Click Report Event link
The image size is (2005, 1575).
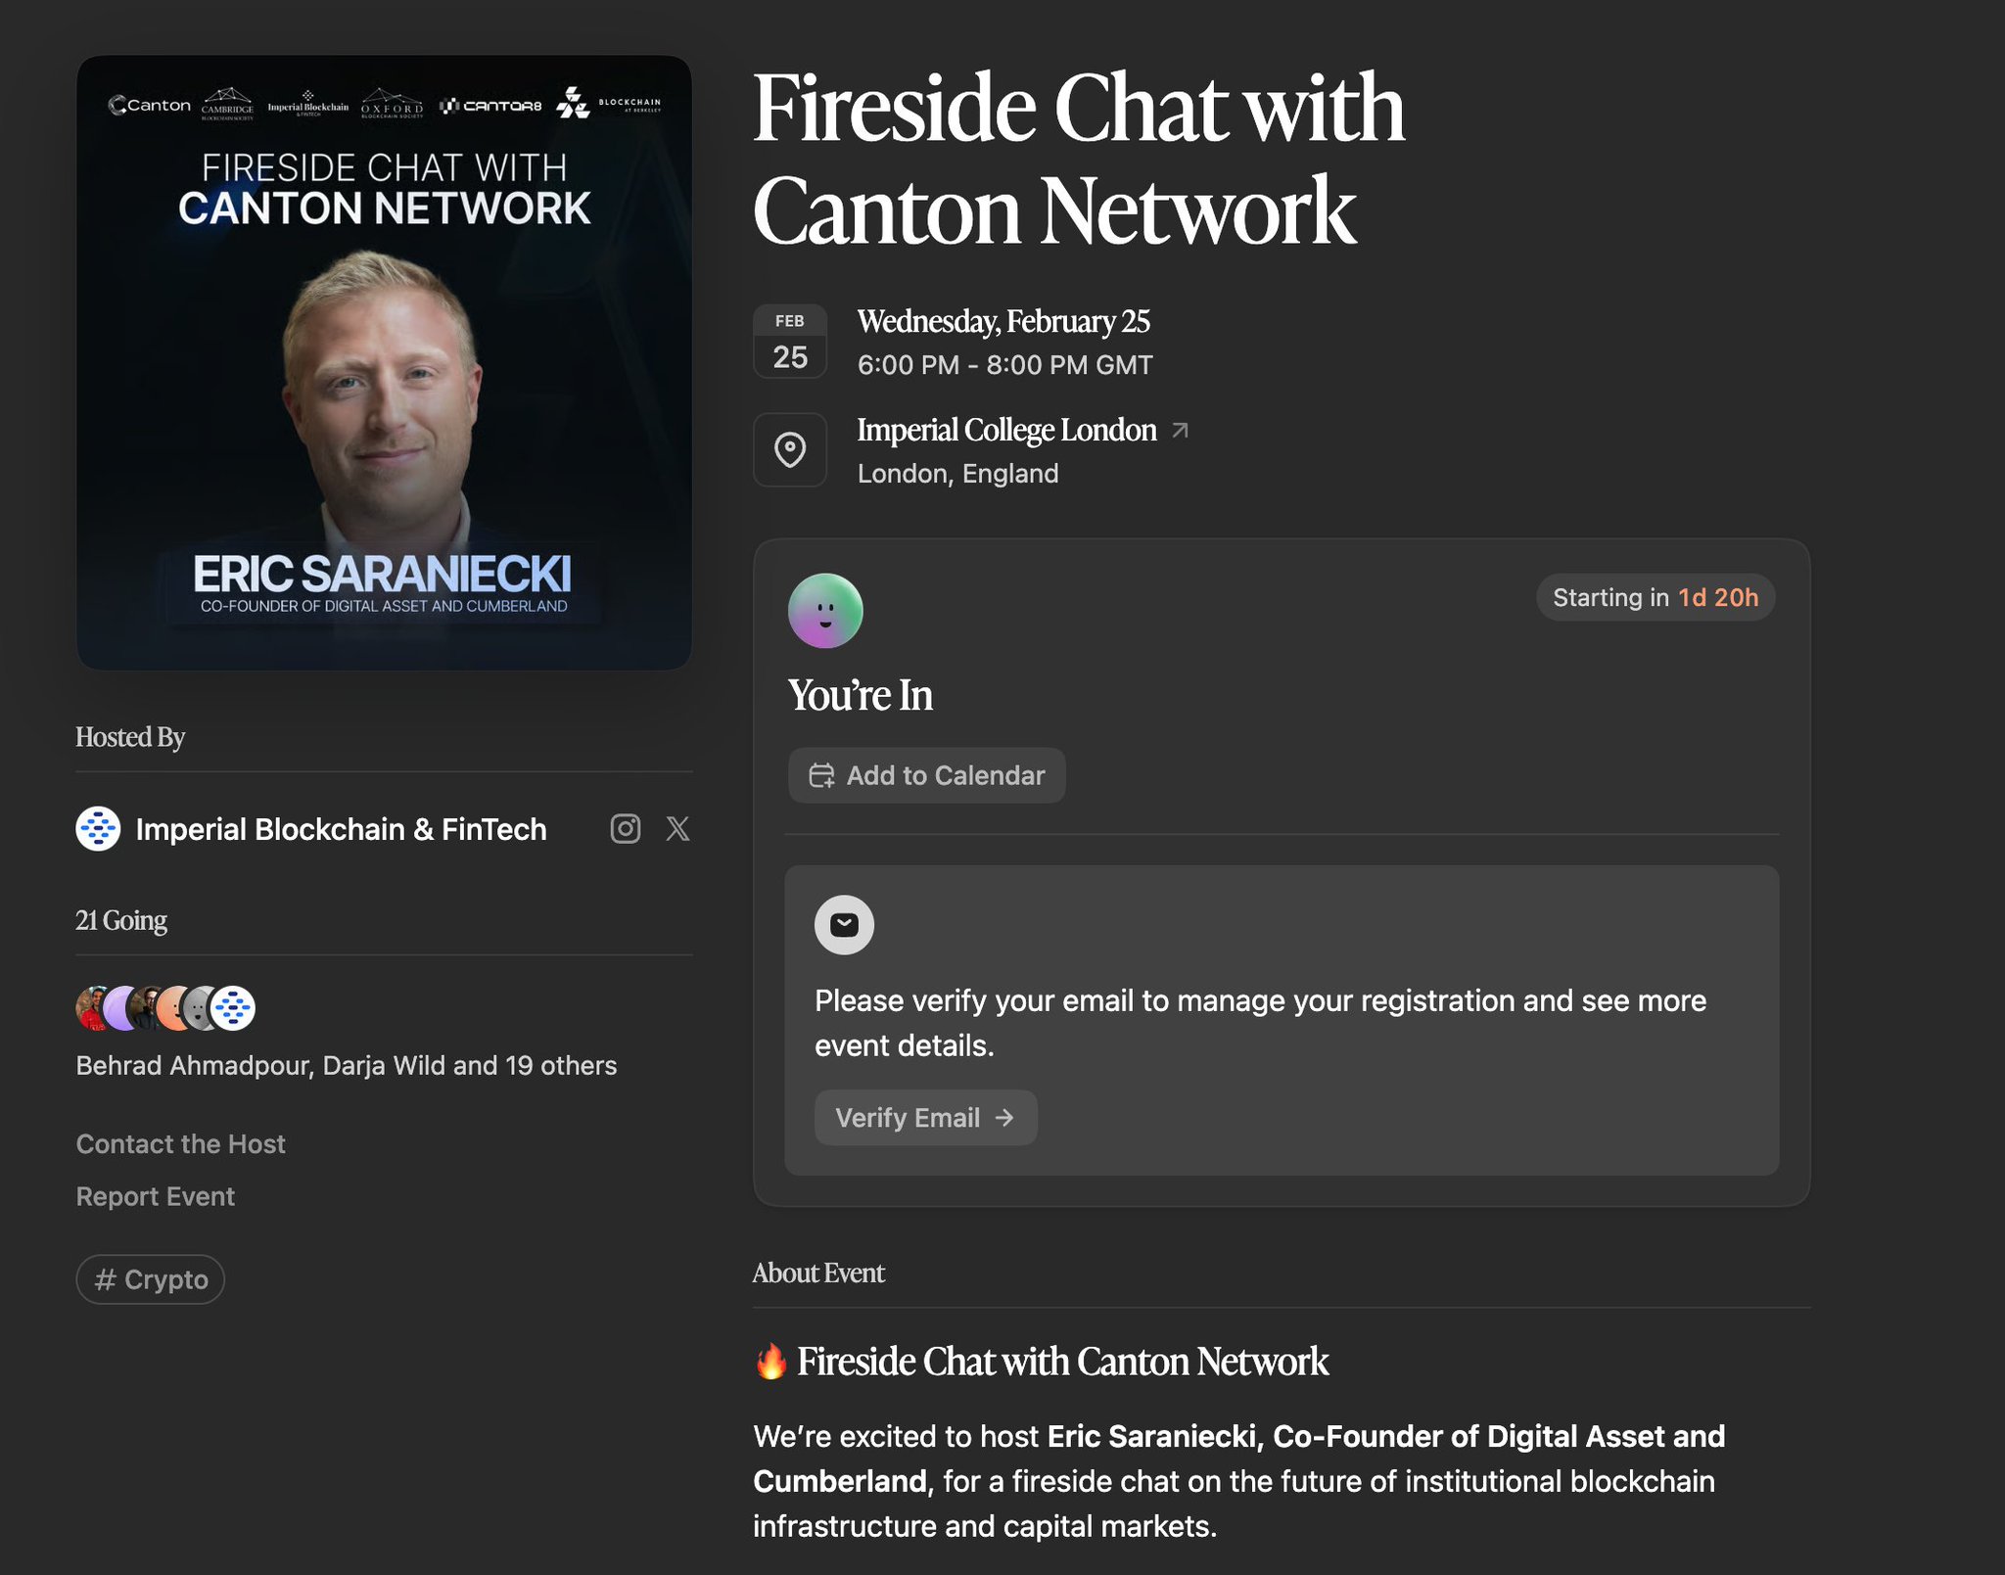[x=156, y=1196]
